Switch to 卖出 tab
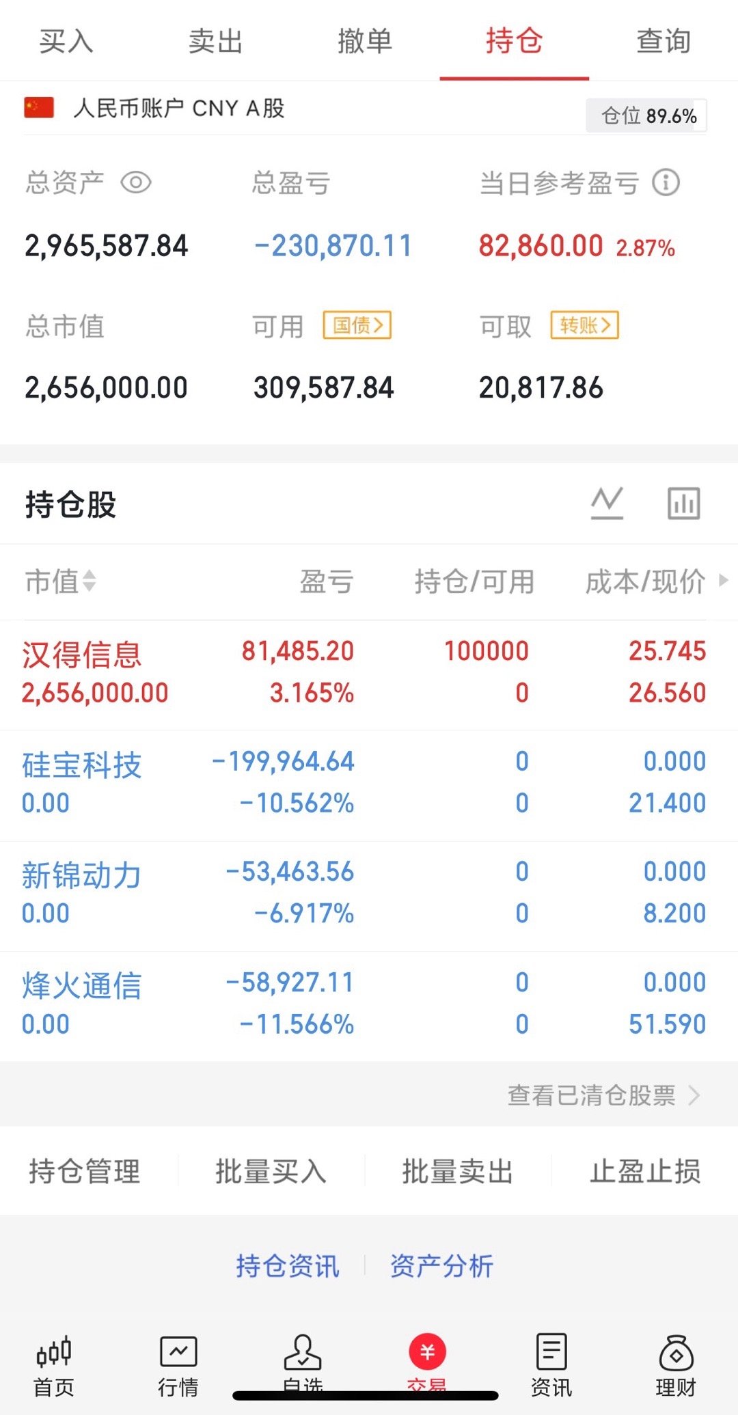This screenshot has width=738, height=1415. click(x=216, y=41)
